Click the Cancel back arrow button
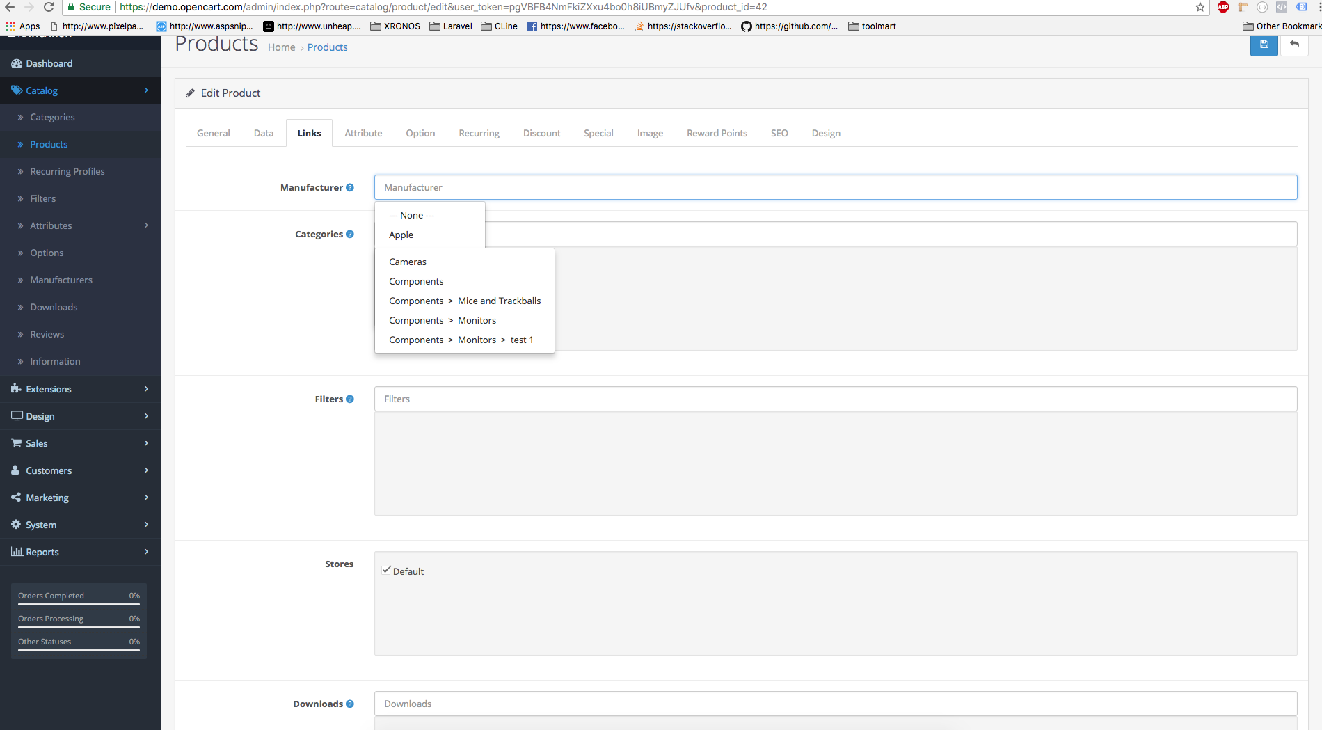 click(x=1294, y=45)
